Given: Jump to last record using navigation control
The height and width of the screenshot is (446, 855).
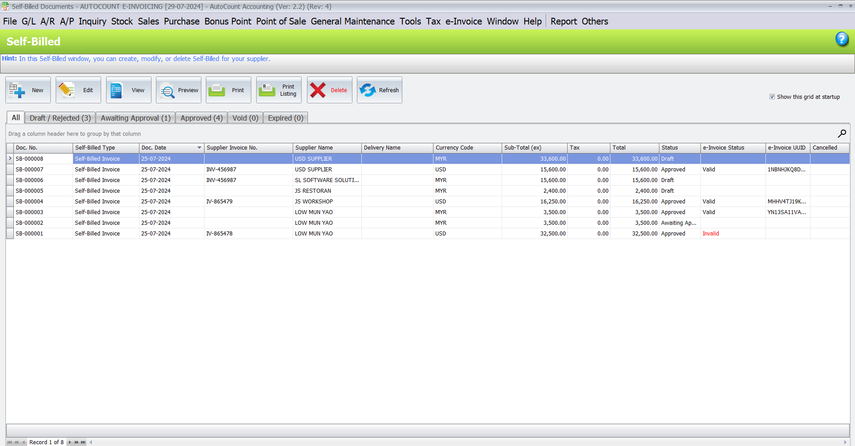Looking at the screenshot, I should pyautogui.click(x=82, y=442).
